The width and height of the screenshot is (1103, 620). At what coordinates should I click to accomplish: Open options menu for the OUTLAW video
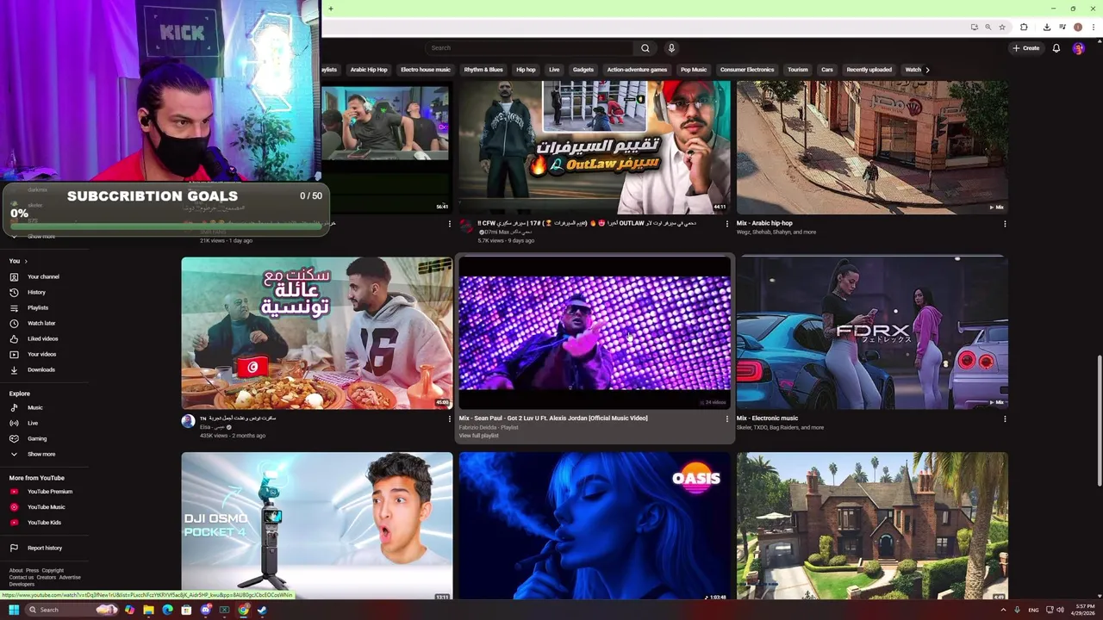pyautogui.click(x=726, y=224)
